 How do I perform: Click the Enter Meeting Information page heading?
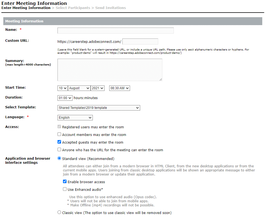[x=34, y=3]
